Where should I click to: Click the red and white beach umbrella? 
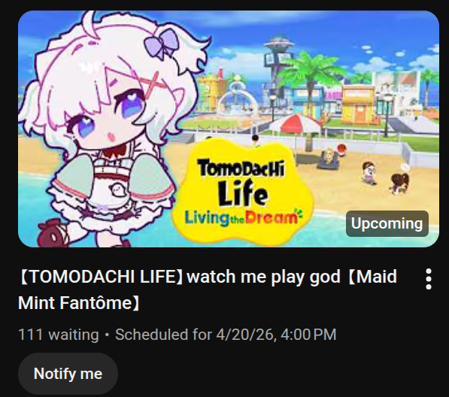296,125
